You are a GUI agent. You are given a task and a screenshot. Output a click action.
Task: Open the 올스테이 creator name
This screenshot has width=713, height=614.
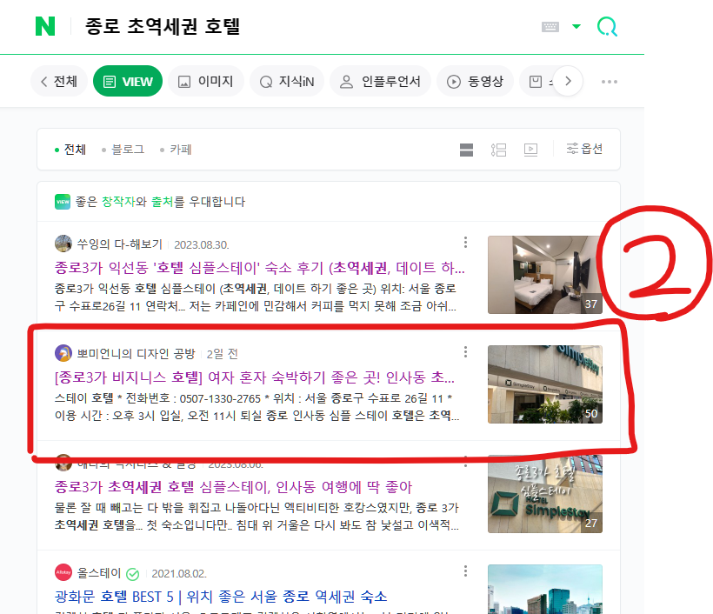pos(98,573)
